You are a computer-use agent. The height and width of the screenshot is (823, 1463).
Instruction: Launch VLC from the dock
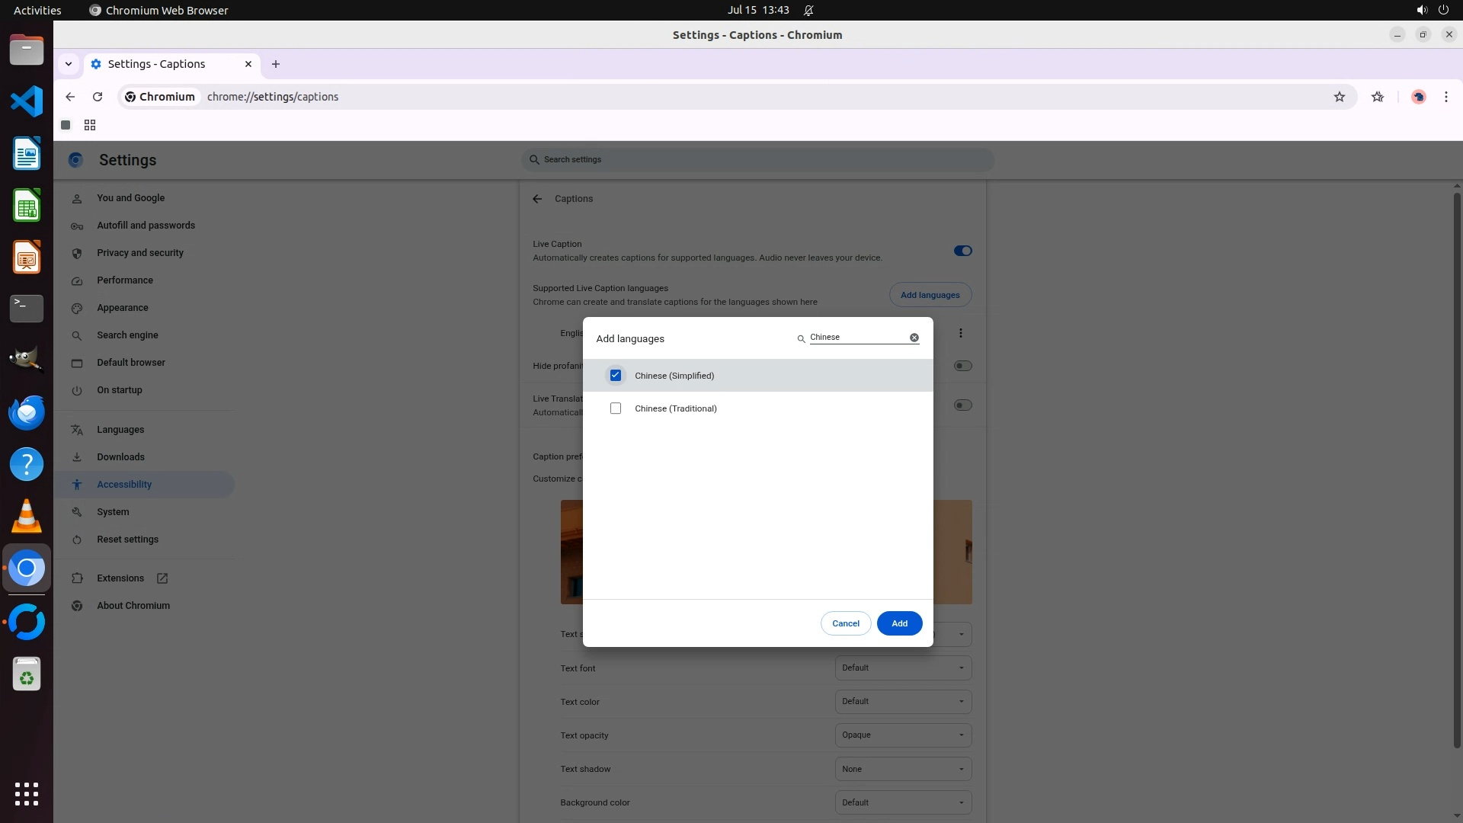tap(27, 517)
